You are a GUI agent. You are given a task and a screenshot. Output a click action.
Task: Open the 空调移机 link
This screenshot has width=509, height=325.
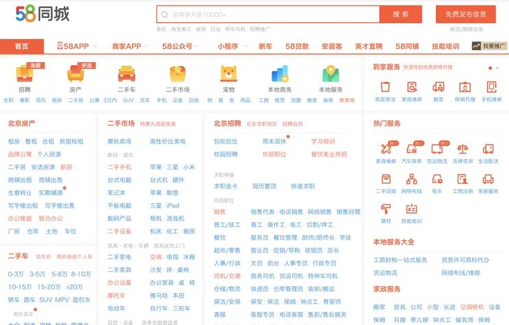pos(472,307)
